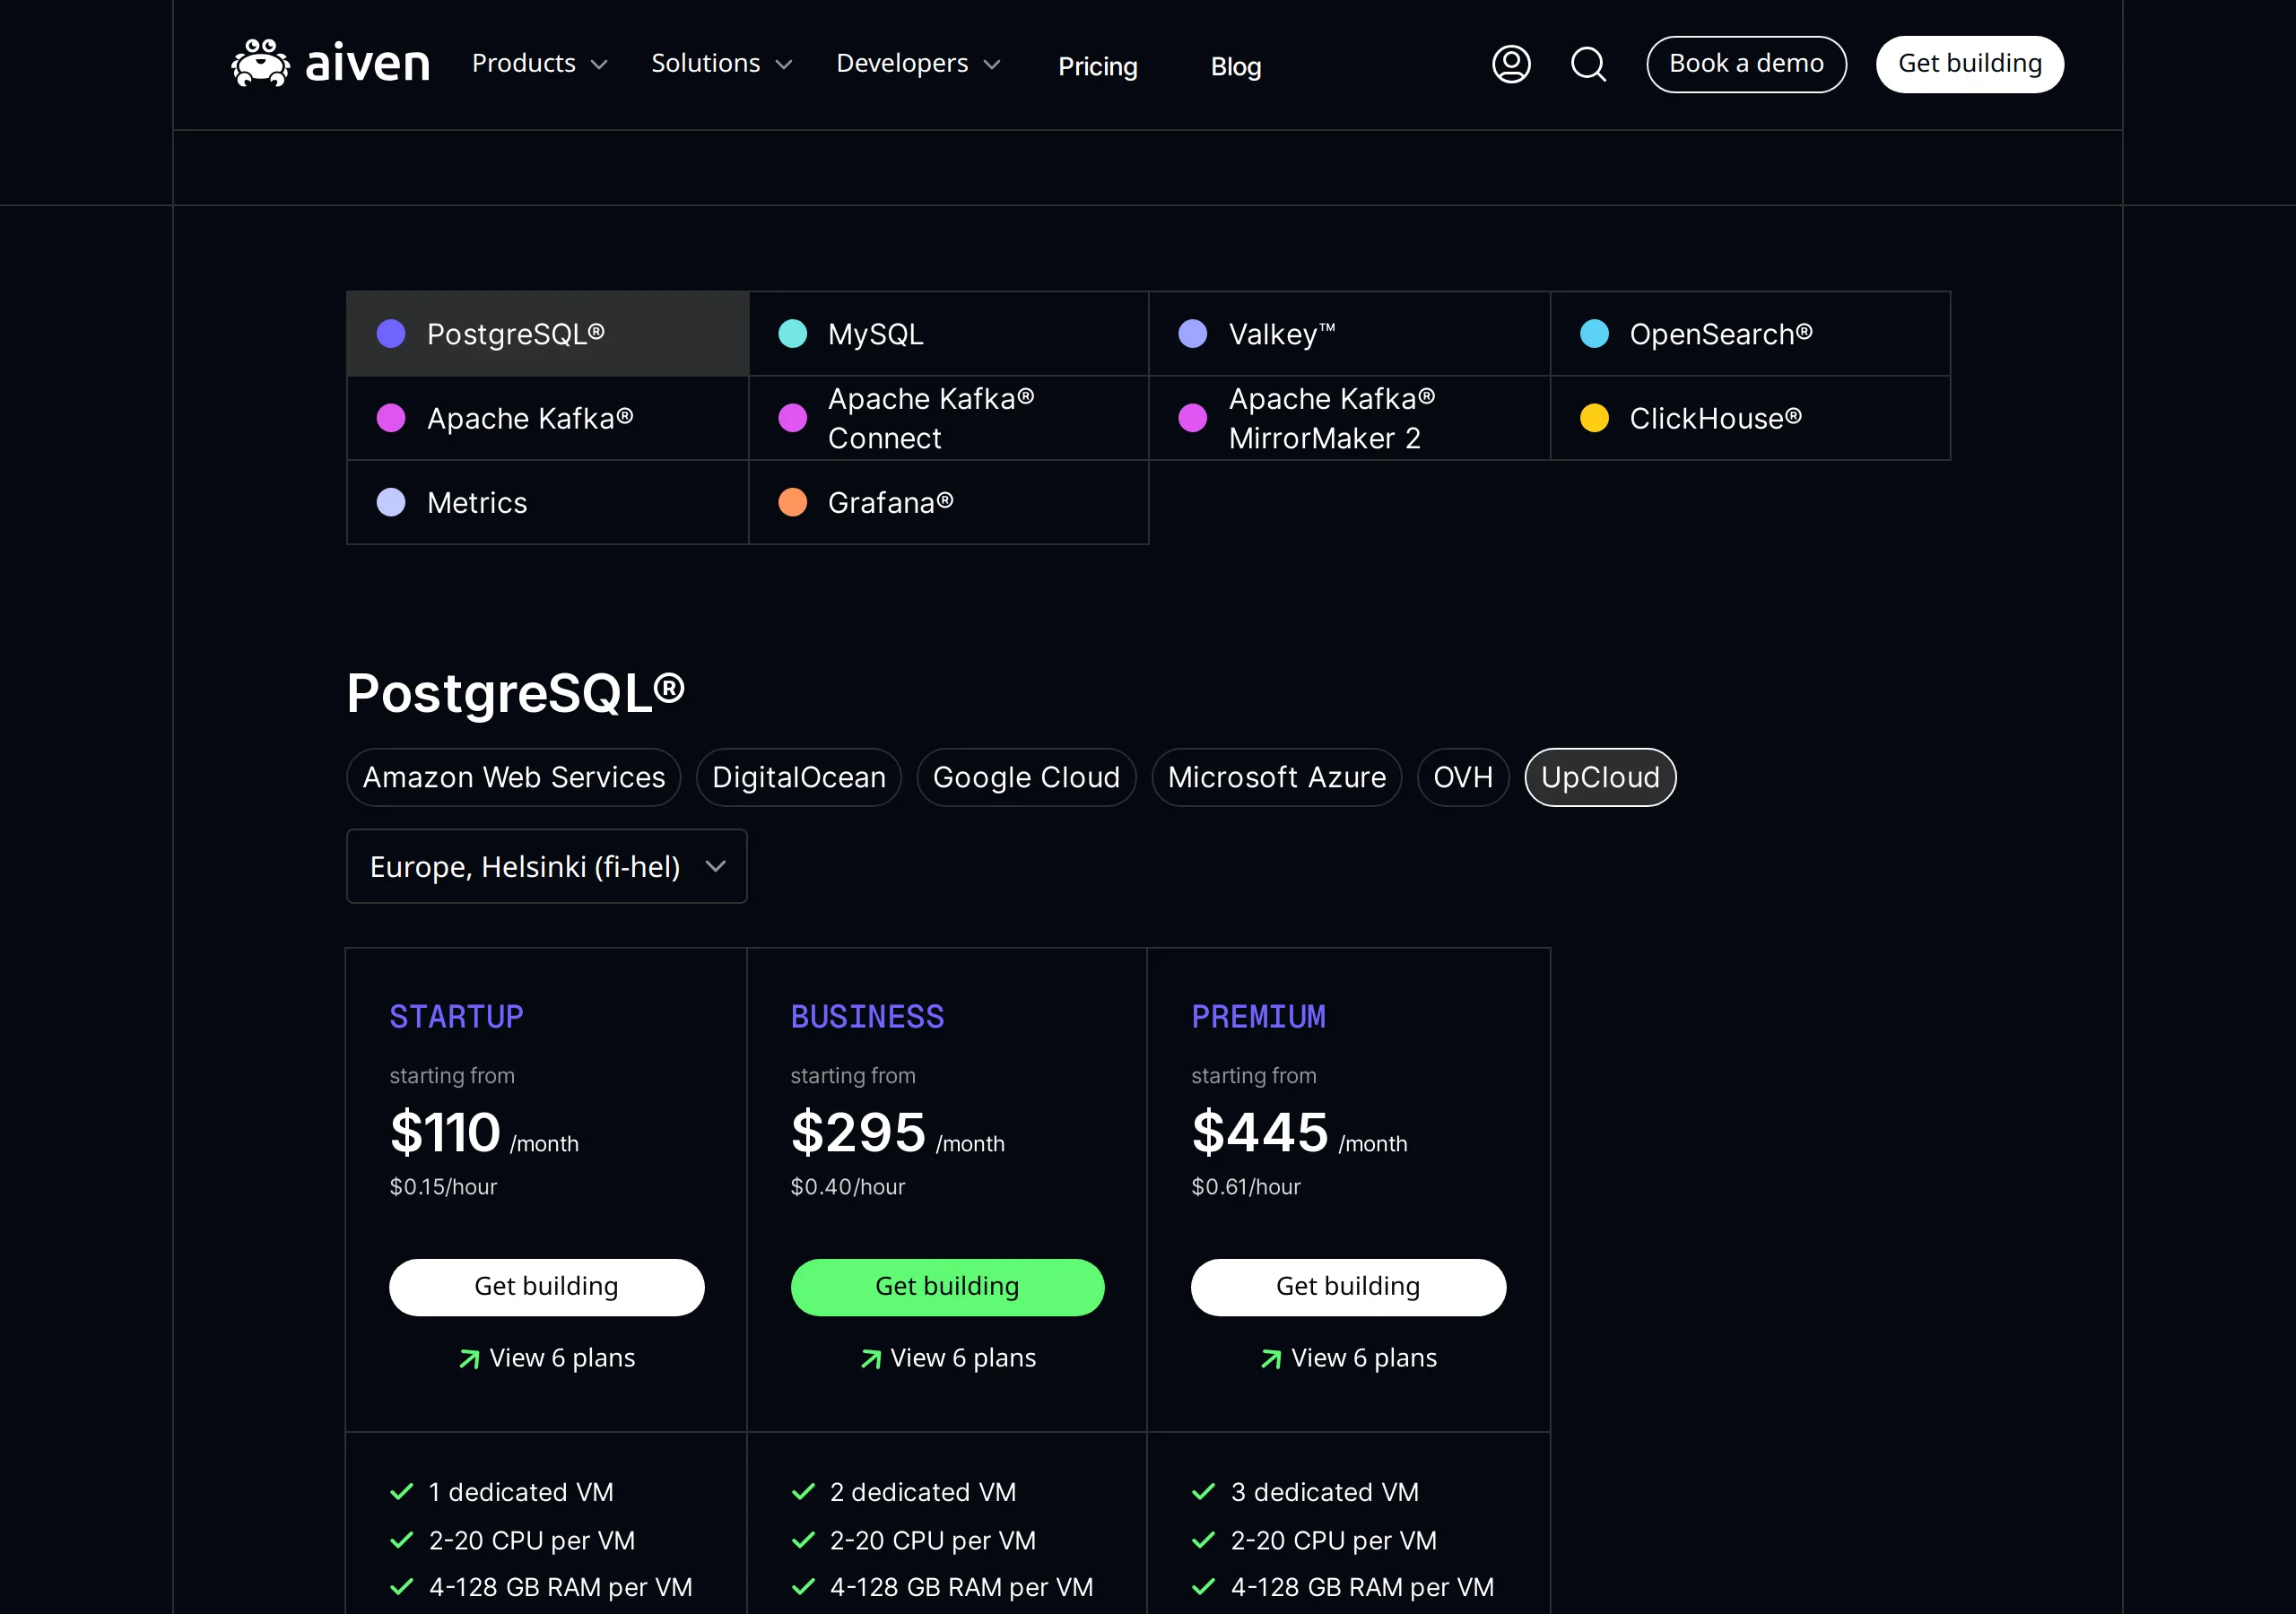Select the Apache Kafka Connect tab
The height and width of the screenshot is (1614, 2296).
(x=949, y=418)
